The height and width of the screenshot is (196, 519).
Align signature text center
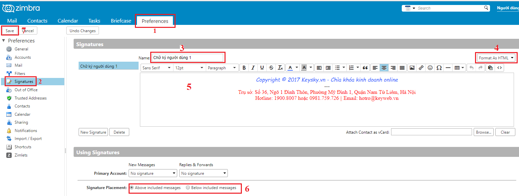coord(384,68)
